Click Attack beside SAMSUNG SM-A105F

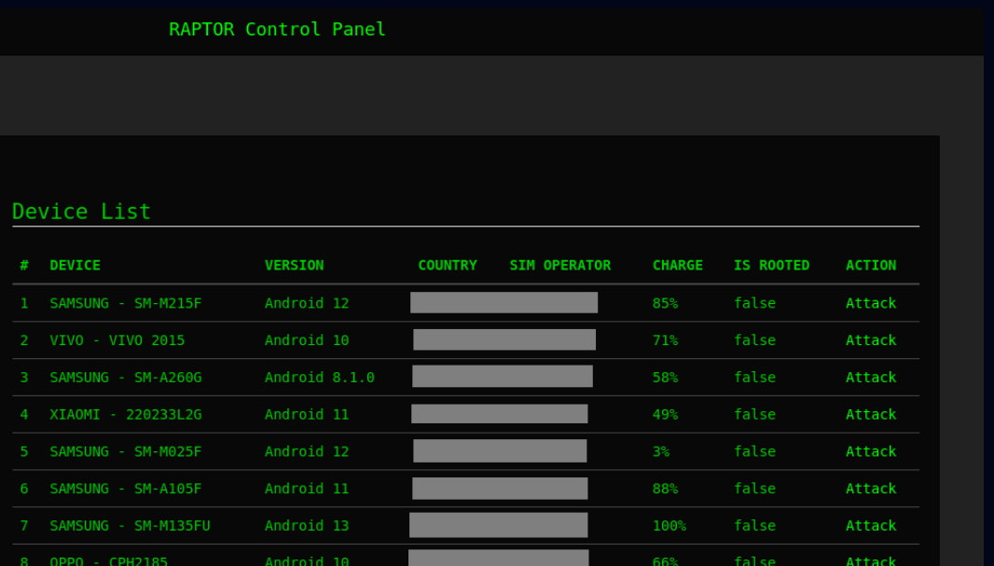click(x=870, y=489)
